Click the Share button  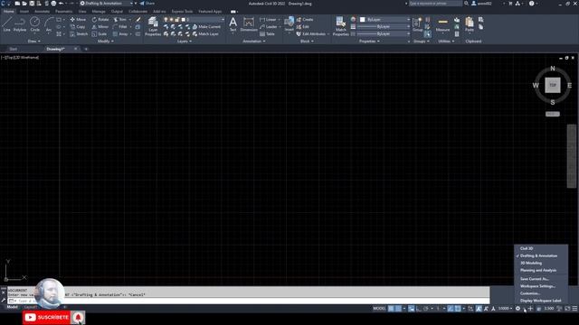tap(147, 4)
